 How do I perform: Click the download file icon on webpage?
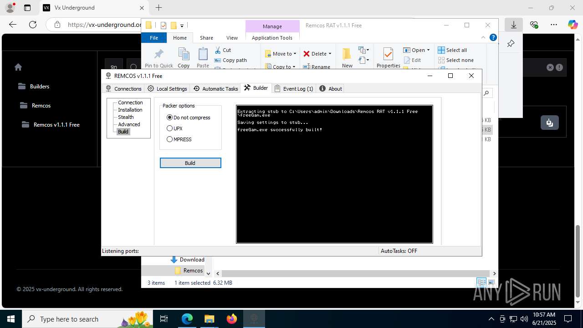550,123
